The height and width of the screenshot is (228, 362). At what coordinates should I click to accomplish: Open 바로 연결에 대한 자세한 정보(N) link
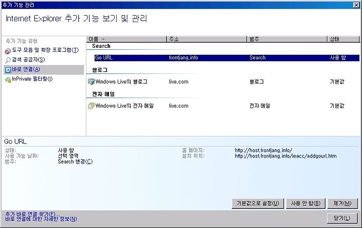41,219
